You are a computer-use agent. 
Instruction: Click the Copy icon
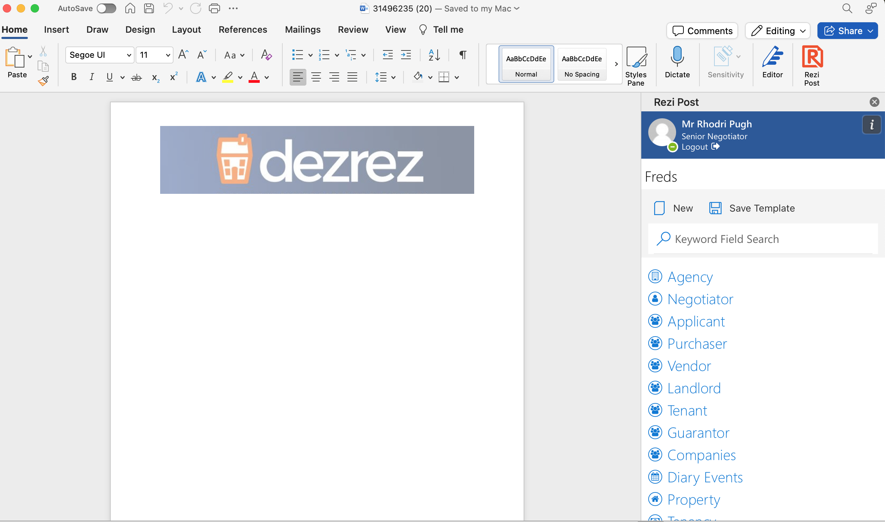tap(43, 66)
